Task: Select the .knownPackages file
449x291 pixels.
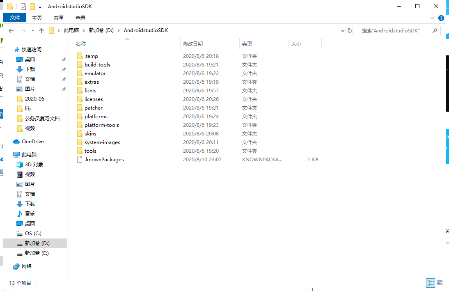Action: [104, 159]
